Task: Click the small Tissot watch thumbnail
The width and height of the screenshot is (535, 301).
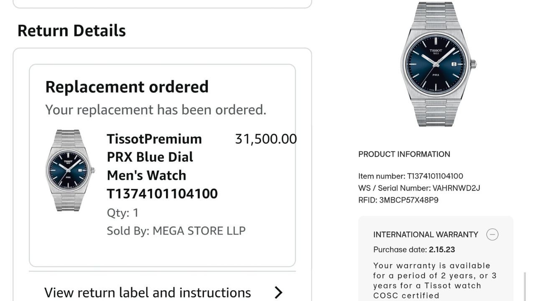Action: coord(70,170)
